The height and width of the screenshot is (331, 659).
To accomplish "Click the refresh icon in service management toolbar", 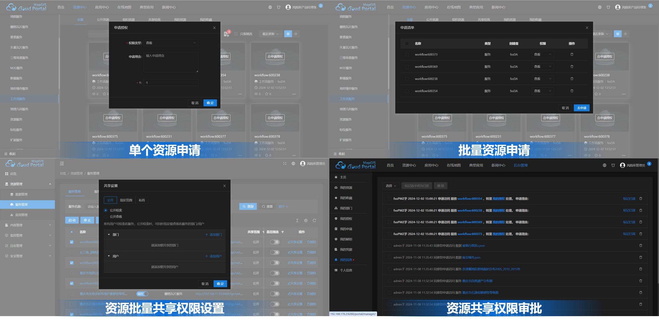I will coord(314,220).
